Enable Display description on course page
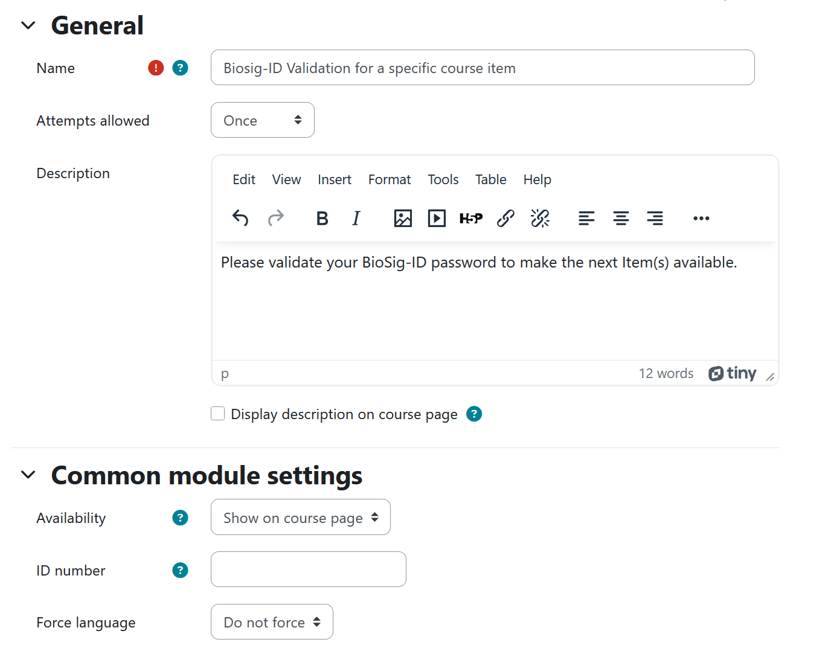Viewport: 837px width, 651px height. click(x=217, y=413)
